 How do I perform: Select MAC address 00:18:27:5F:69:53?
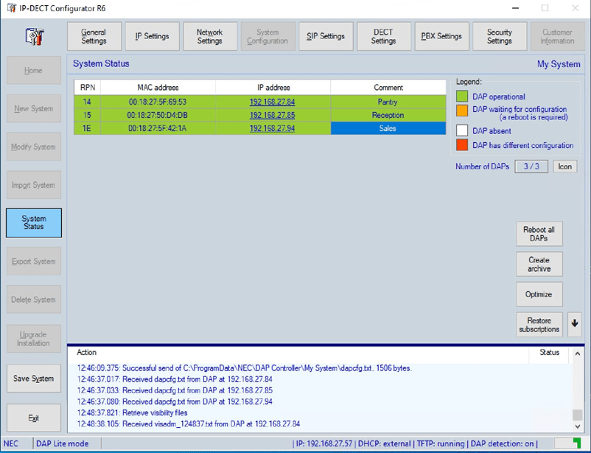click(158, 102)
